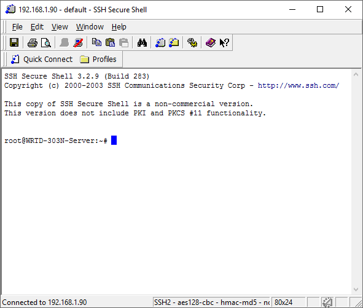The height and width of the screenshot is (308, 363).
Task: Open the Window menu
Action: pyautogui.click(x=90, y=27)
